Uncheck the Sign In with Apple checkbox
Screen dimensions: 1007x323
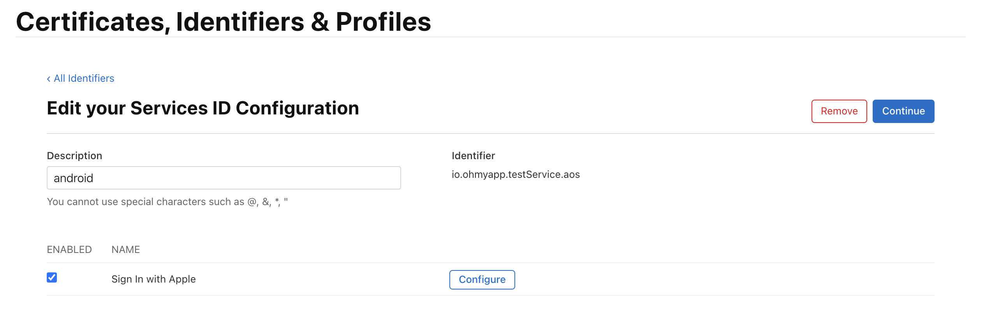[52, 278]
